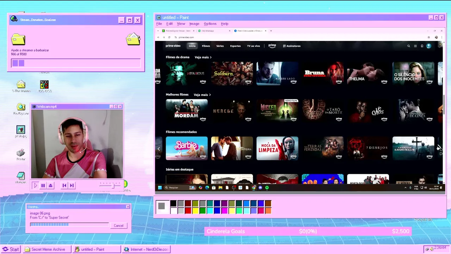Select the red color swatch in Paint palette
Viewport: 451px width, 254px height.
point(188,211)
